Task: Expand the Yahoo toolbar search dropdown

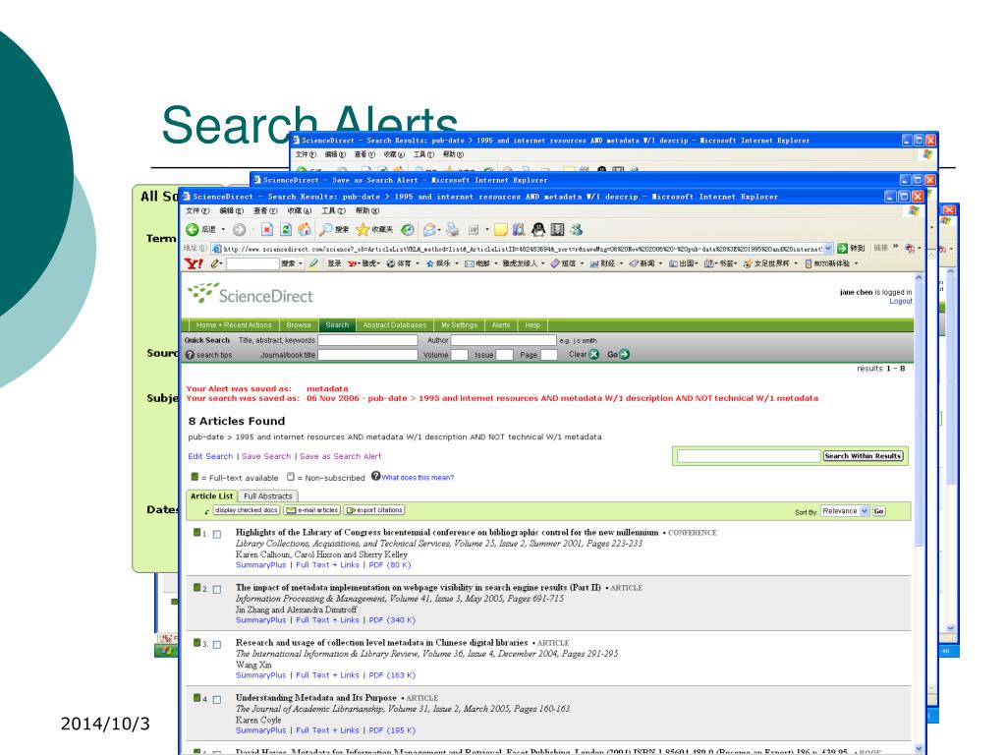Action: [x=301, y=263]
